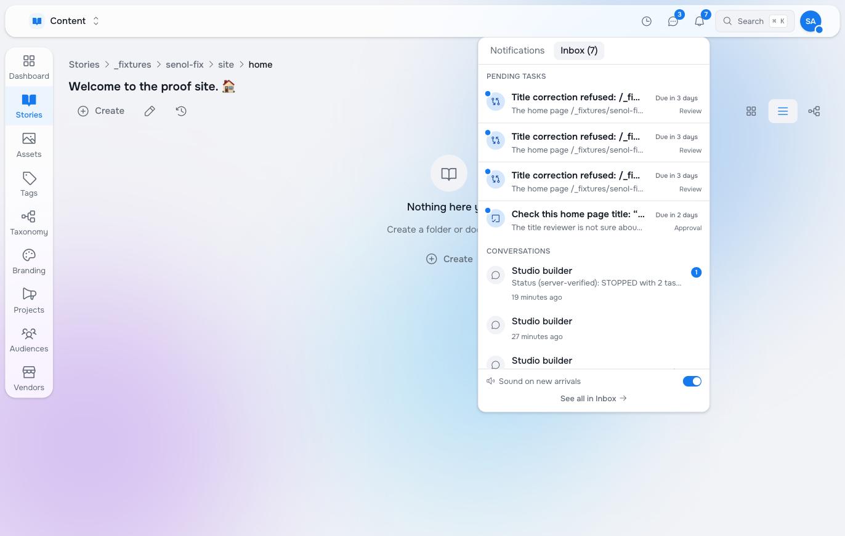Open Vendors in the sidebar
The height and width of the screenshot is (536, 845).
29,379
